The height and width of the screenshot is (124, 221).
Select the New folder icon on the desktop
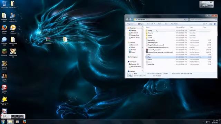point(65,41)
